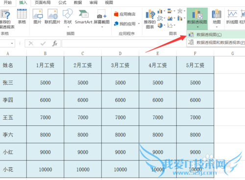This screenshot has width=245, height=180.
Task: Click 张三's 1月工资 cell 5000
Action: tap(45, 82)
